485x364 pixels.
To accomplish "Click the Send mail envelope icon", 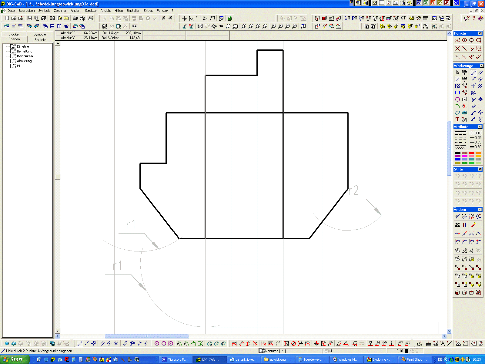I will point(66,18).
